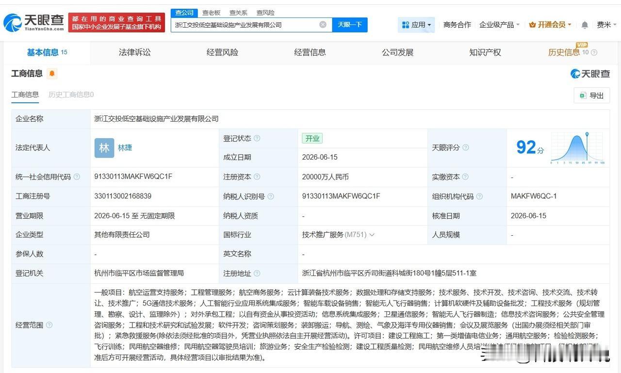Click the orange alert bell beside 工商信息

tap(52, 74)
